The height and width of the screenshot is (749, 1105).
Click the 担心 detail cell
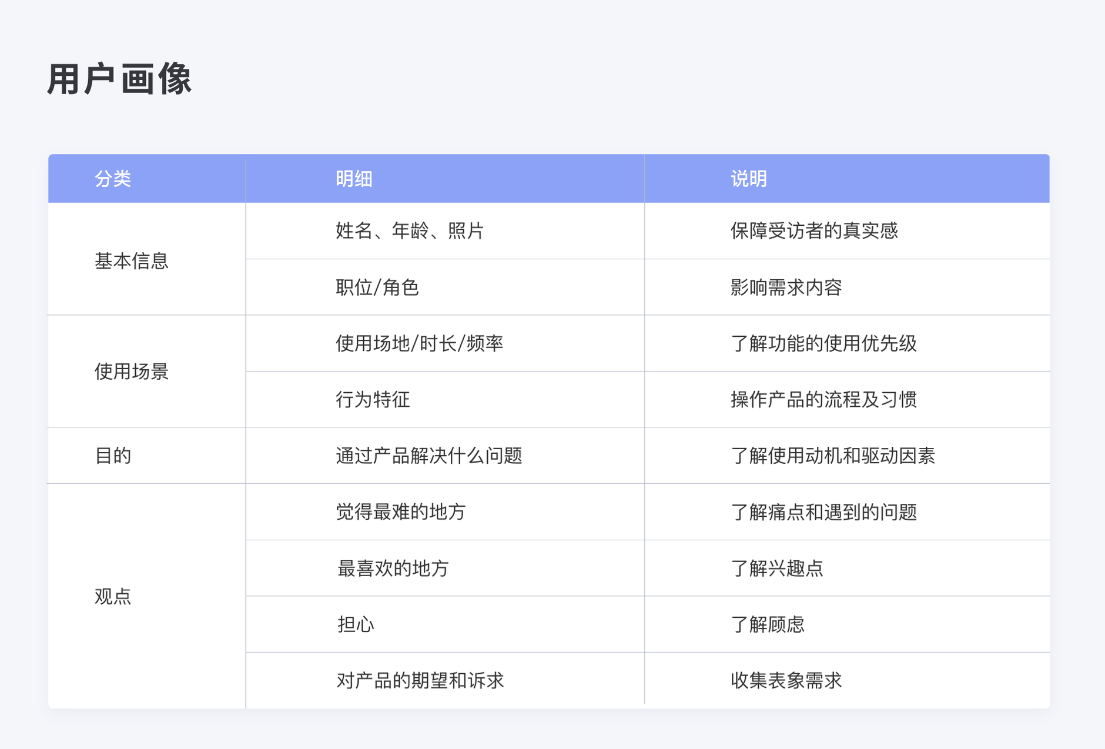click(356, 624)
